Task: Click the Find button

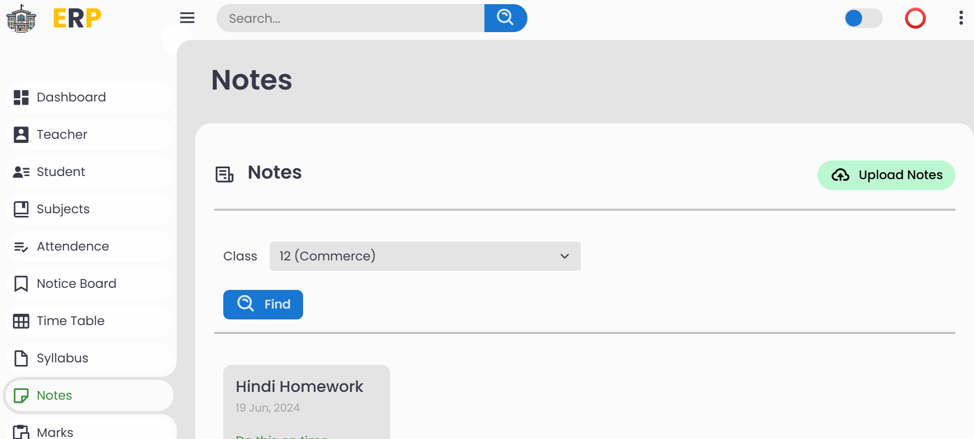Action: [263, 304]
